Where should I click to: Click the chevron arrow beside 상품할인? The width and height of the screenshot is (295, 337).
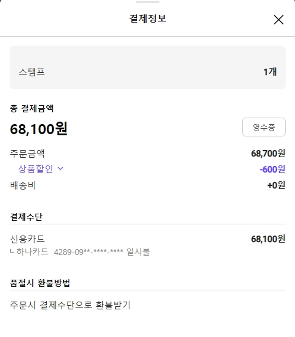[x=61, y=169]
